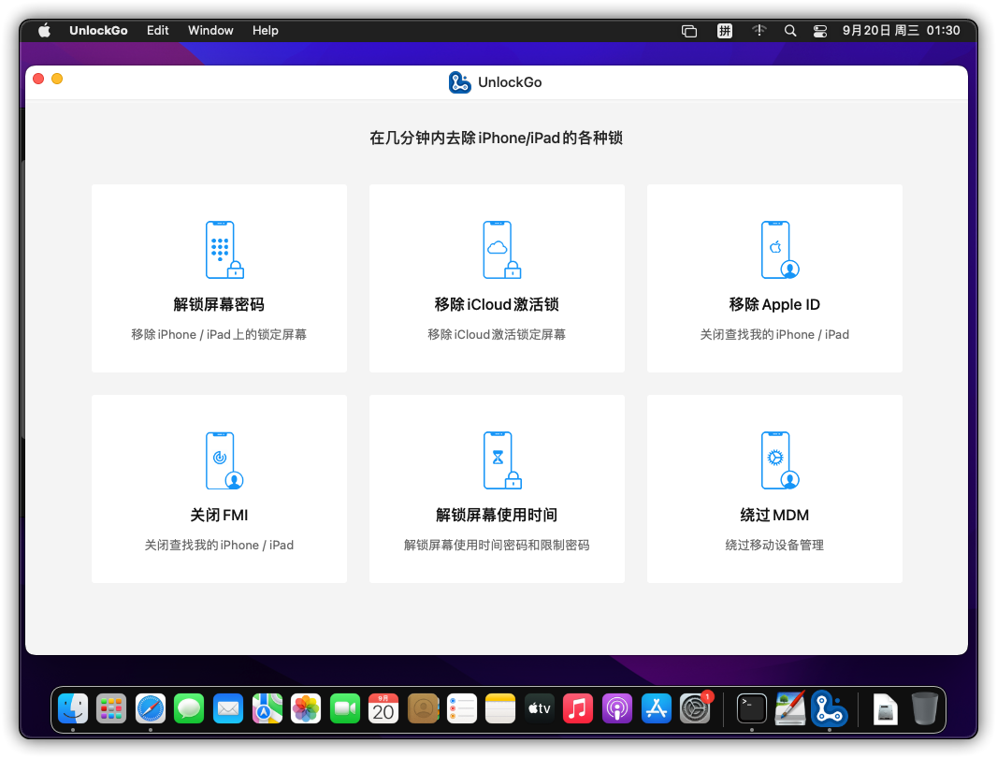Click the Wi-Fi status menu bar icon

tap(759, 31)
